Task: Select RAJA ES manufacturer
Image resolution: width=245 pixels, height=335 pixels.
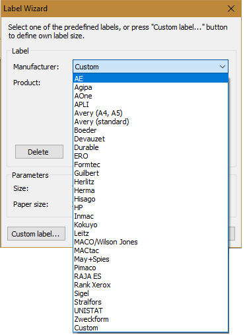Action: pyautogui.click(x=151, y=276)
